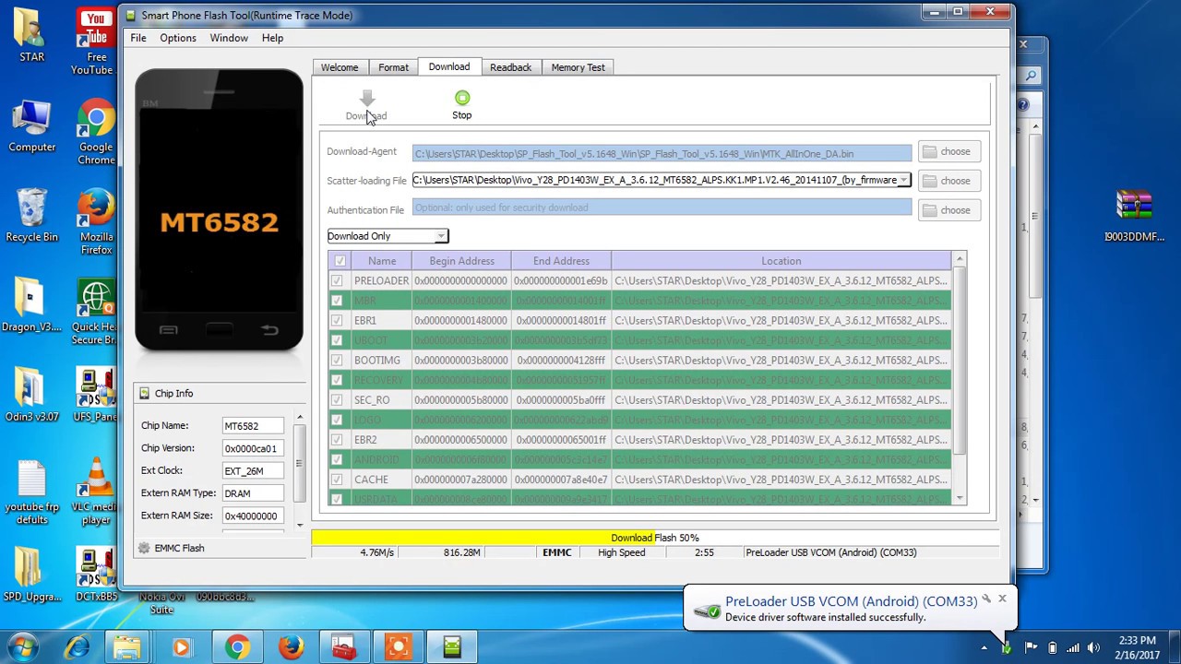This screenshot has height=664, width=1181.
Task: Click partition table scroll-up arrow
Action: click(960, 261)
